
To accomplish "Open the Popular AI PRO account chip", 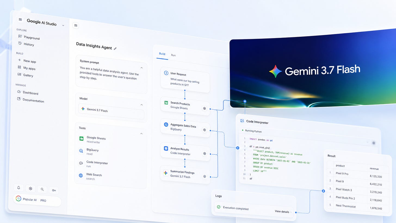I will pos(37,200).
